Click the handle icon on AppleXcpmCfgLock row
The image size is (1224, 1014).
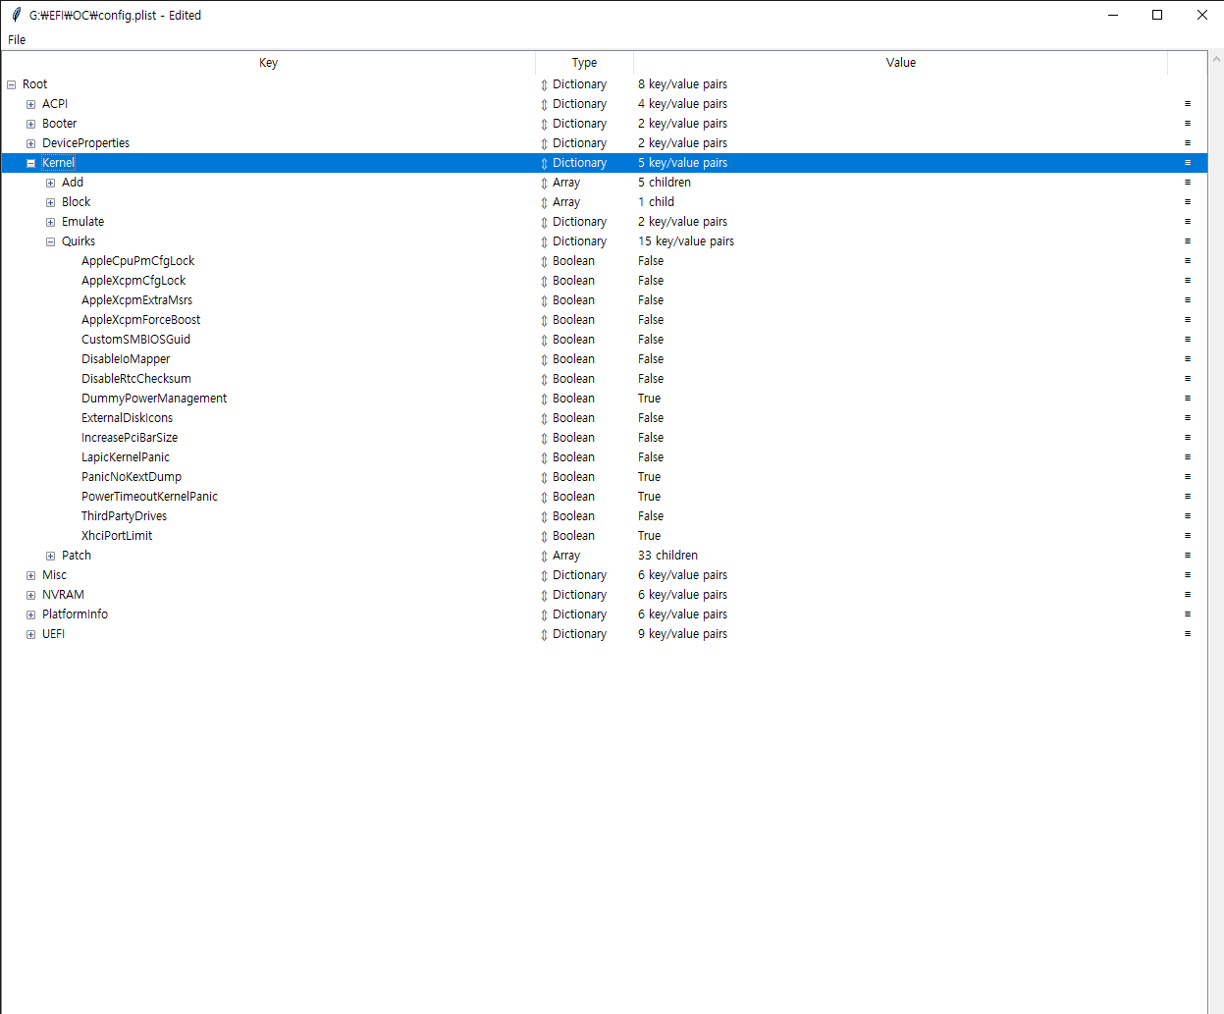click(1187, 281)
